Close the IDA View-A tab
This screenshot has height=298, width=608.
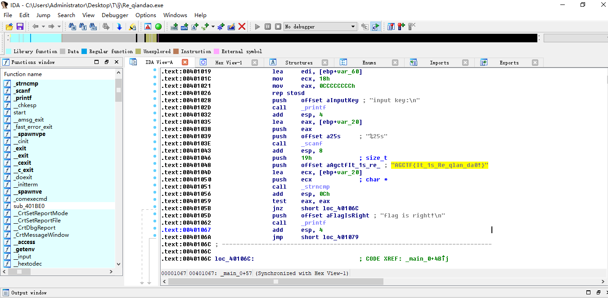[x=185, y=62]
